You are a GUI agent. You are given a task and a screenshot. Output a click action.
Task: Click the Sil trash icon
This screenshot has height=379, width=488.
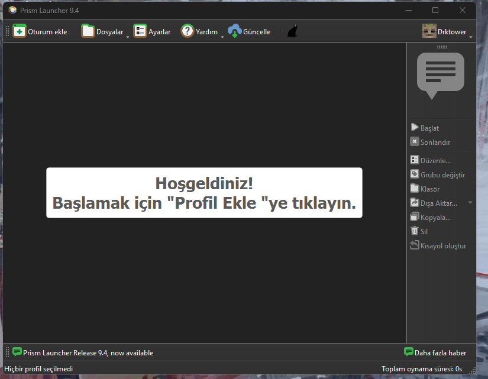[x=415, y=231]
